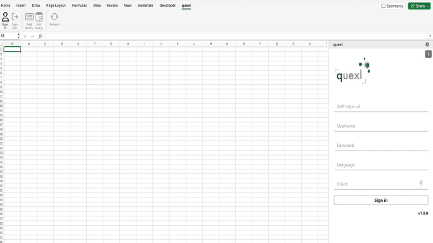Click the Sign Out ribbon icon

click(15, 21)
